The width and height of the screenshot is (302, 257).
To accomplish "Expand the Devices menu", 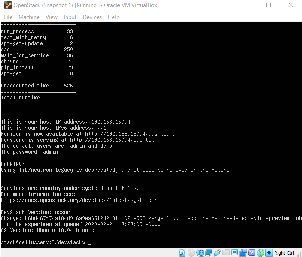I will (92, 17).
